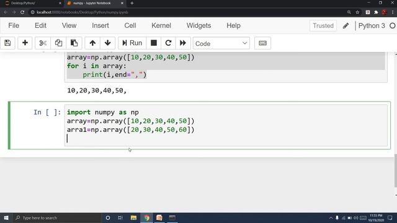Open the View menu

click(69, 25)
